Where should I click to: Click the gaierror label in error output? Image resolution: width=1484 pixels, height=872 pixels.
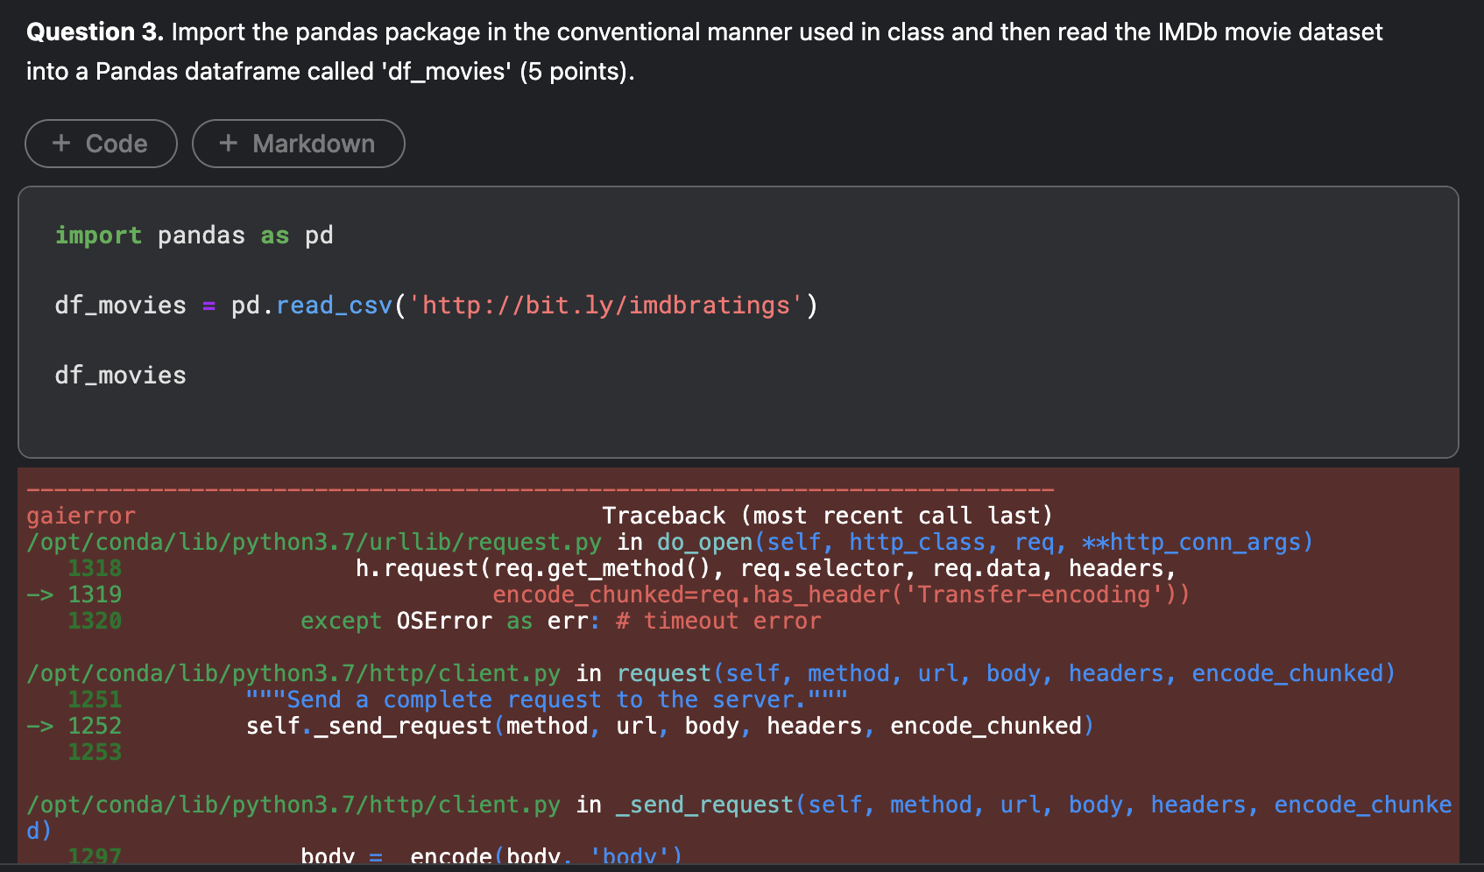click(x=81, y=515)
